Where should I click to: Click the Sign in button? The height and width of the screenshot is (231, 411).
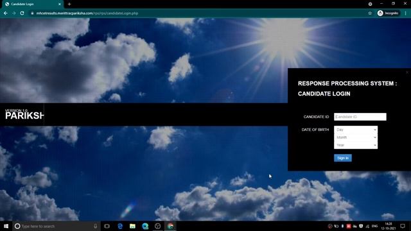[x=342, y=158]
